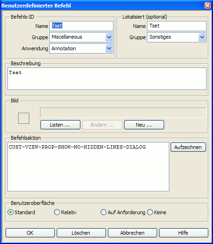Open help with the Hilfe button
Screen dimensions: 213x244
(x=184, y=233)
